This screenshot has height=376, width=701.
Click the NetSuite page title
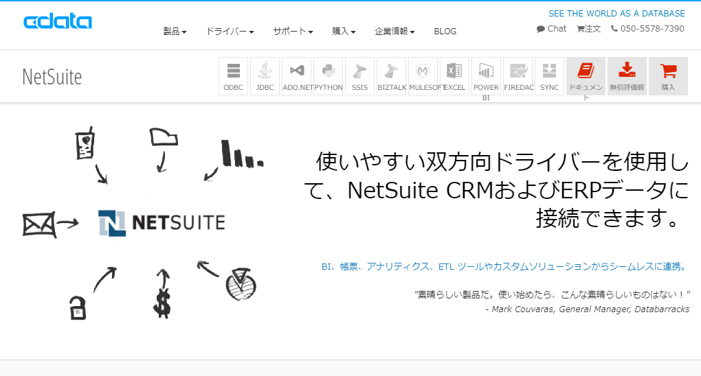point(52,77)
